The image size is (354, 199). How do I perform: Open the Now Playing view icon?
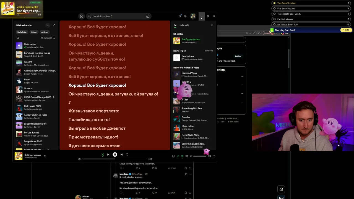173,156
